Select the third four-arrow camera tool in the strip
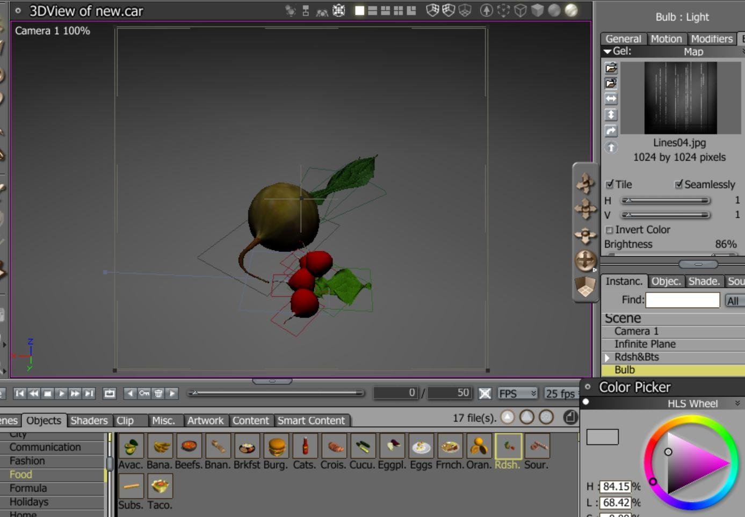745x517 pixels. 585,235
